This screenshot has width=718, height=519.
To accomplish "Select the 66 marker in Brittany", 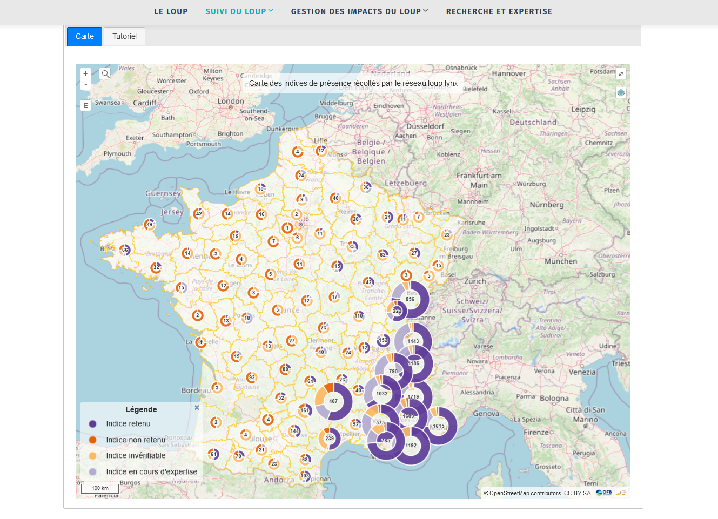I will pos(125,250).
